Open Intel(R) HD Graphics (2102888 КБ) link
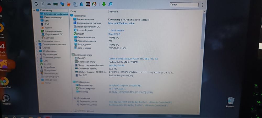Image resolution: width=262 pixels, height=118 pixels. coord(125,85)
